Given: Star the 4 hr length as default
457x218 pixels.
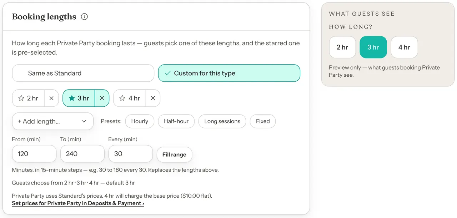Looking at the screenshot, I should point(122,98).
